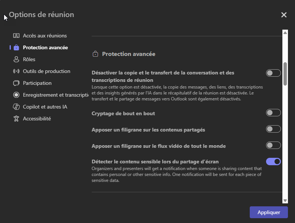The width and height of the screenshot is (295, 223).
Task: Enable Cryptage de bout en bout
Action: tap(273, 113)
